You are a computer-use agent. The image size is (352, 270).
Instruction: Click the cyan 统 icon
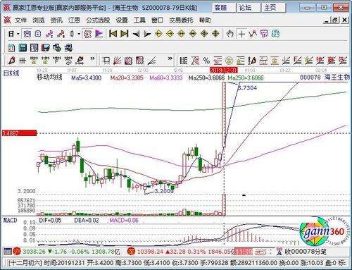tap(275, 34)
